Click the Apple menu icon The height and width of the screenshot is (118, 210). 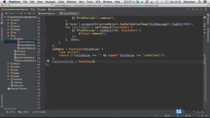point(4,2)
